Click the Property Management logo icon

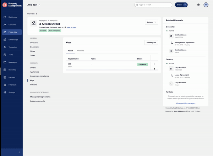5,5
